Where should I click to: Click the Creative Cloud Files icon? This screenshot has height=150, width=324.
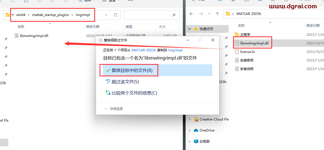[x=196, y=119]
